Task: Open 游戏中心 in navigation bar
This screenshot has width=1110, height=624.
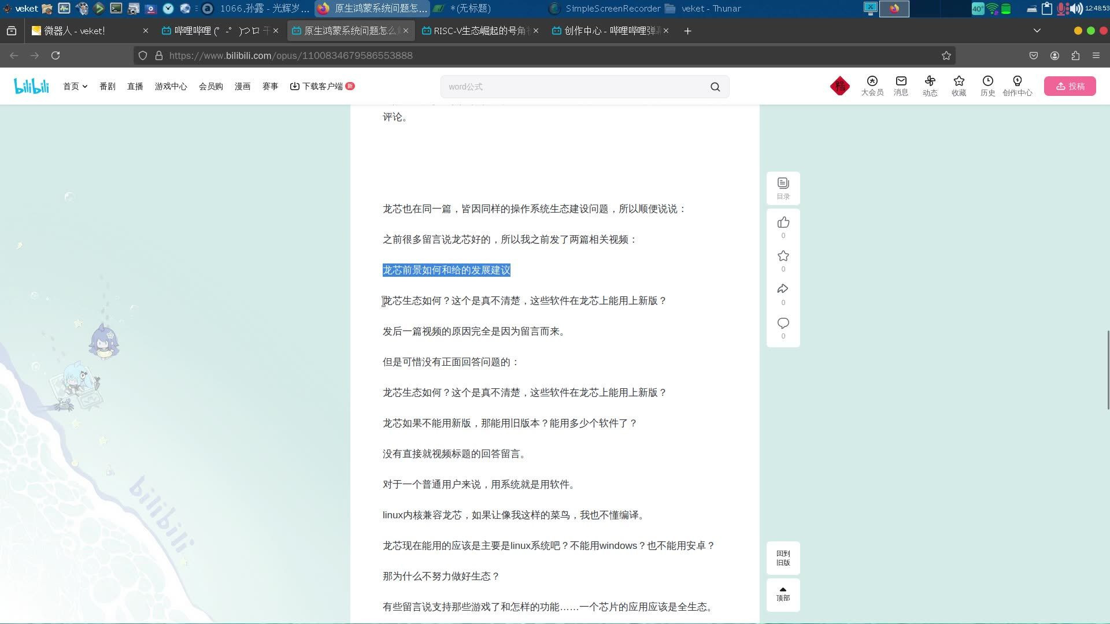Action: tap(171, 86)
